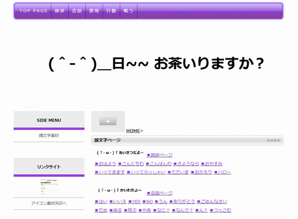Open the ん？ kaomoji link
This screenshot has width=298, height=219.
pos(201,210)
